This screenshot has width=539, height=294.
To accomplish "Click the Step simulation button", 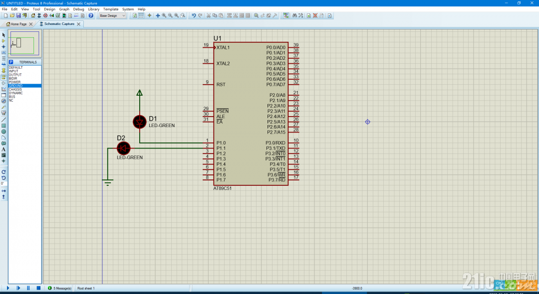I will (18, 288).
